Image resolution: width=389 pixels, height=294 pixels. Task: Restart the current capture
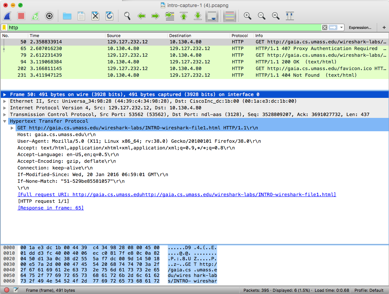pyautogui.click(x=35, y=16)
